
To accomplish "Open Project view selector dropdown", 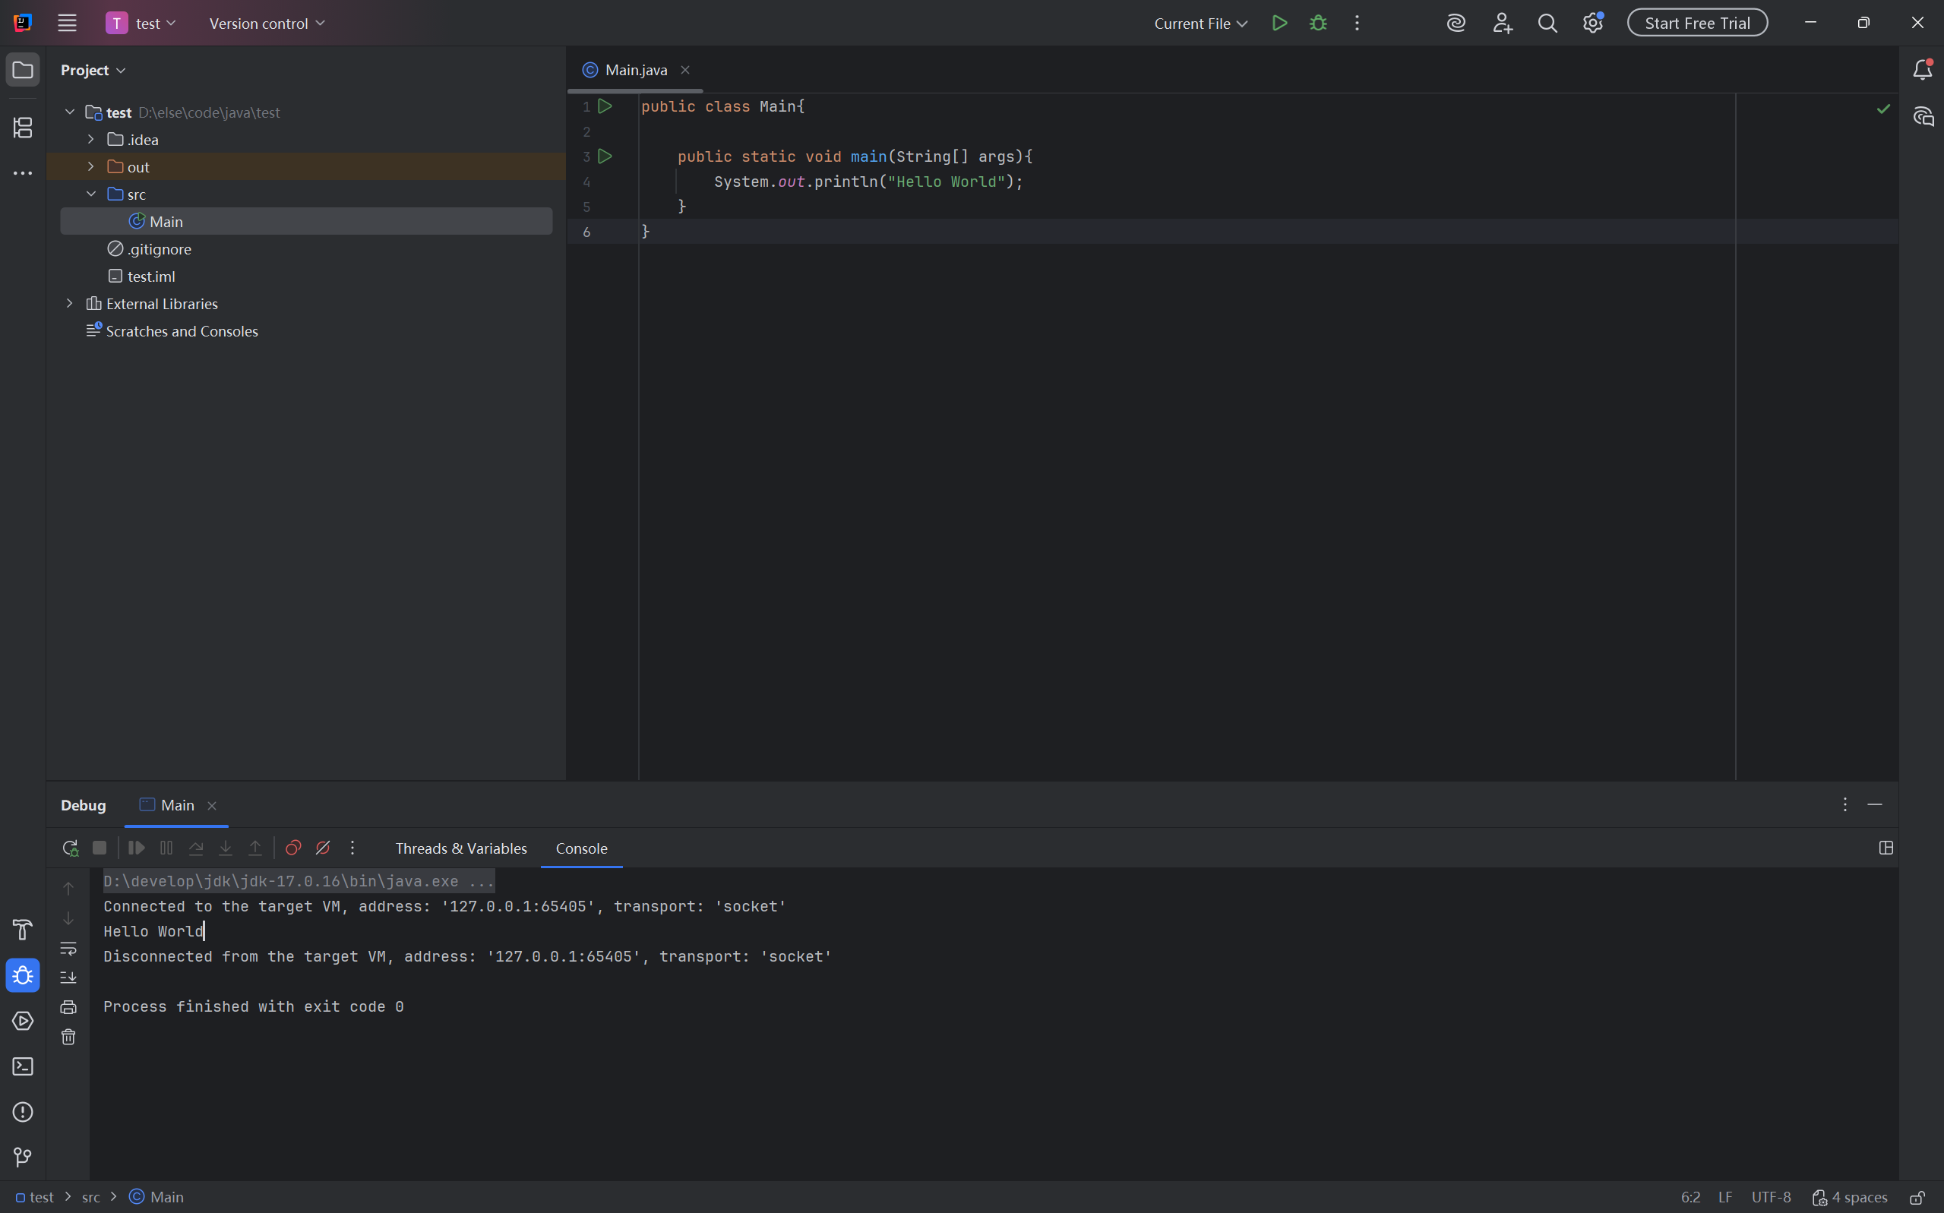I will click(93, 70).
